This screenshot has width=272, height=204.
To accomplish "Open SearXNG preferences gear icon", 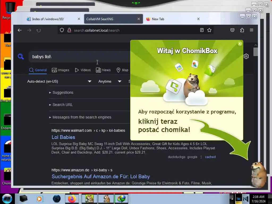I will [246, 56].
